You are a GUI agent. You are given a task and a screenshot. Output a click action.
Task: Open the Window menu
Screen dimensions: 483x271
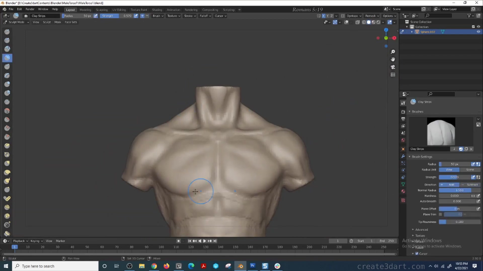(x=43, y=9)
